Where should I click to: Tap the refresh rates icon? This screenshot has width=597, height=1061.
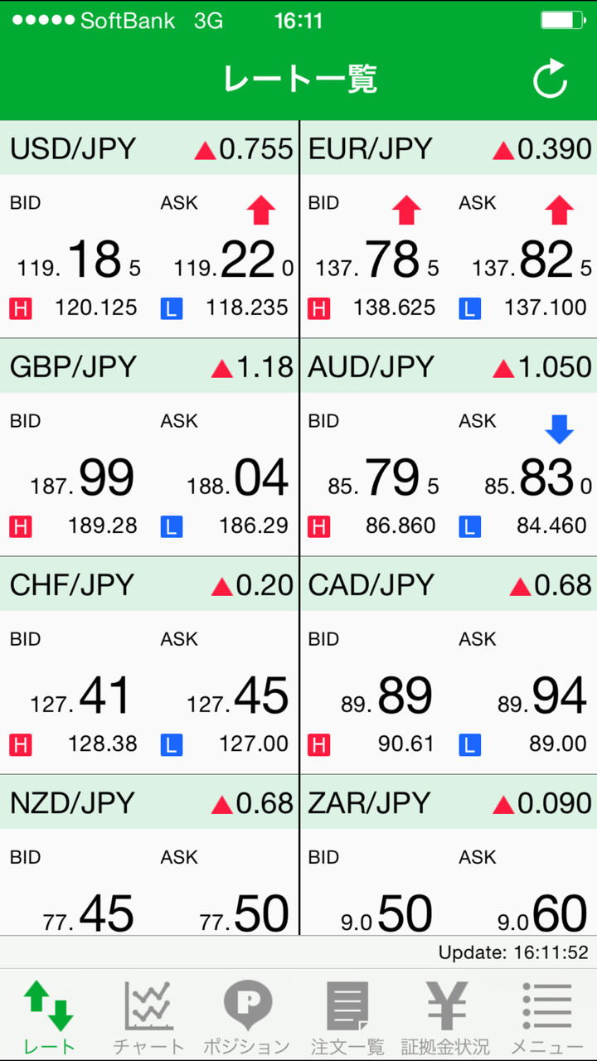550,80
